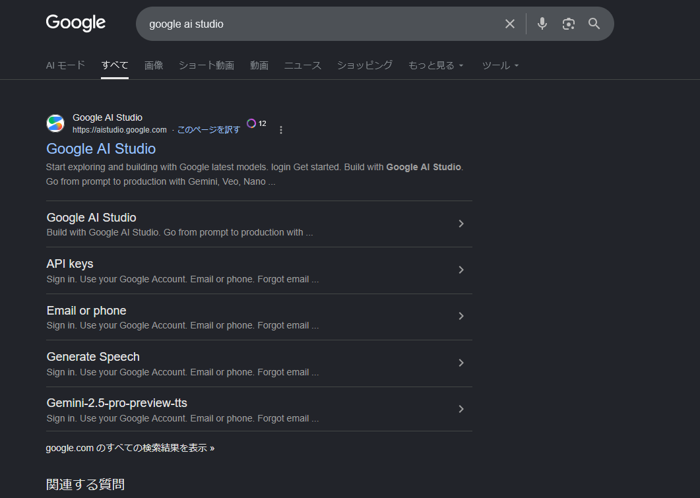Open Google AI Studio sitelink row
Image resolution: width=700 pixels, height=498 pixels.
point(259,224)
